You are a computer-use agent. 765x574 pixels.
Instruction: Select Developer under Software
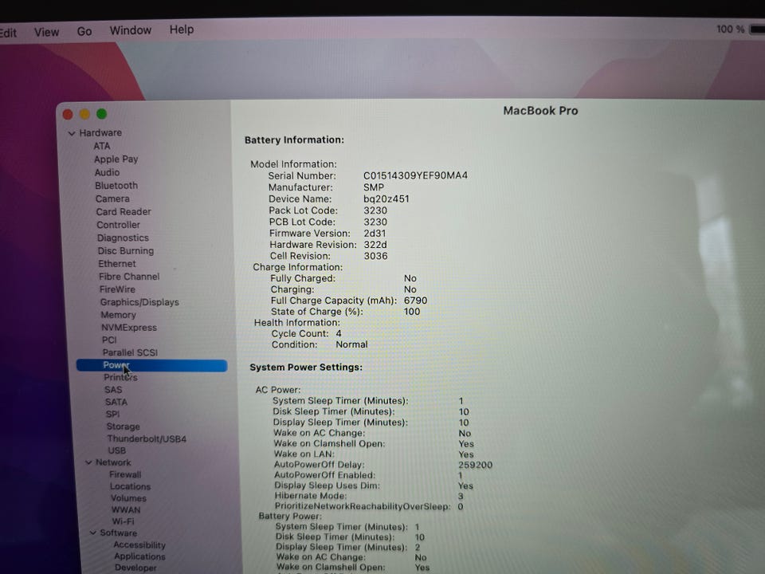pos(135,568)
